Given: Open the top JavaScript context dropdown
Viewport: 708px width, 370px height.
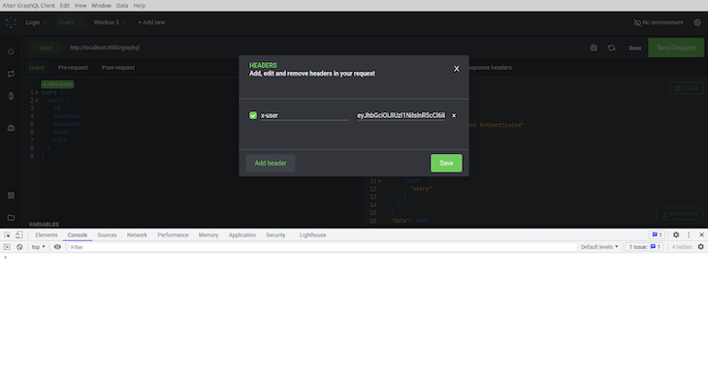Looking at the screenshot, I should pyautogui.click(x=39, y=247).
